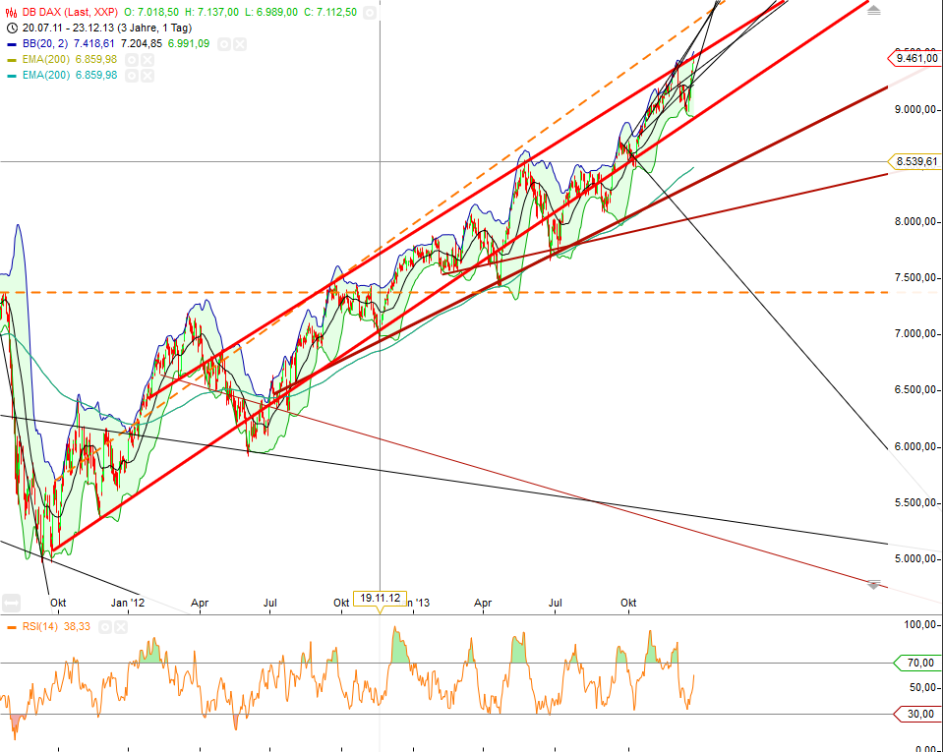Click the 5.000,00 price axis label
Screen dimensions: 943x752
(916, 559)
